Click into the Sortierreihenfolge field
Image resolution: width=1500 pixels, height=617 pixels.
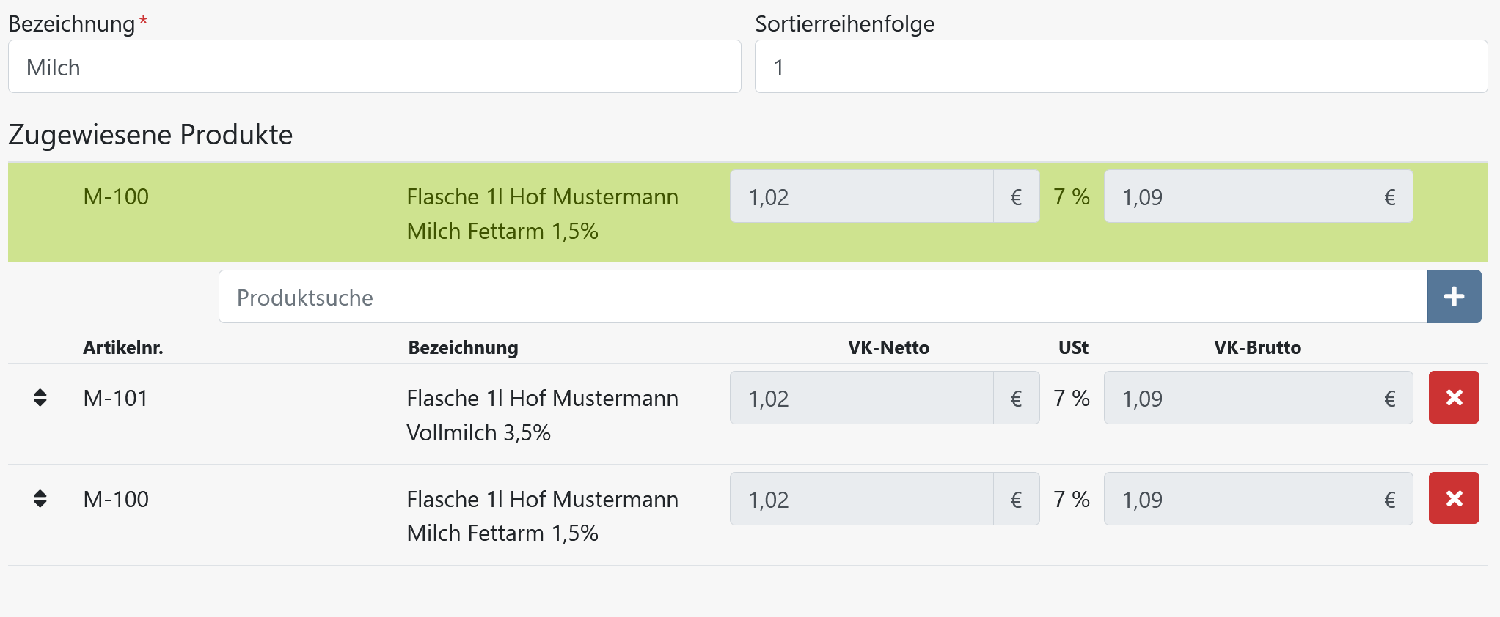point(1122,67)
